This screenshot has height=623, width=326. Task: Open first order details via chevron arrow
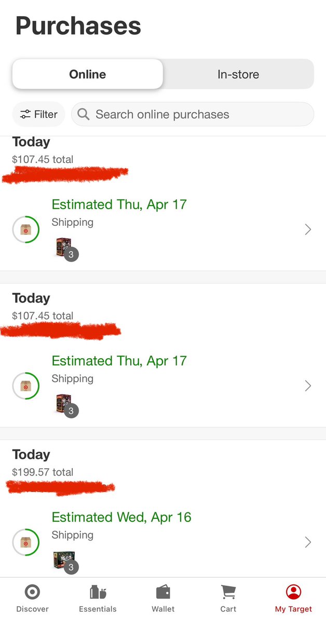(x=308, y=229)
